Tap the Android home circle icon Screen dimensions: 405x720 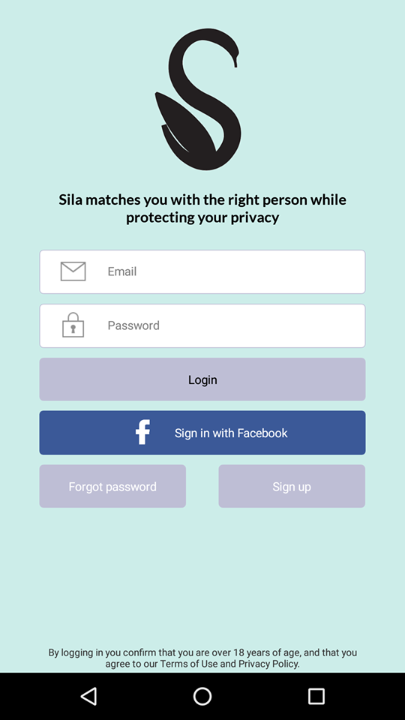(202, 696)
